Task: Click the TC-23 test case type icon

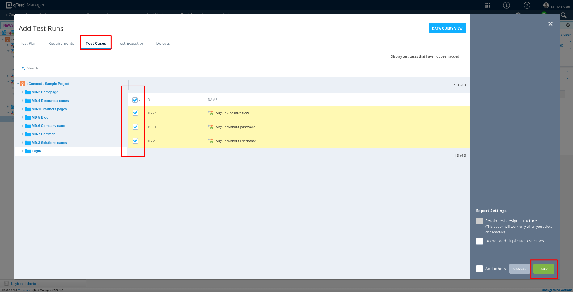Action: [210, 113]
